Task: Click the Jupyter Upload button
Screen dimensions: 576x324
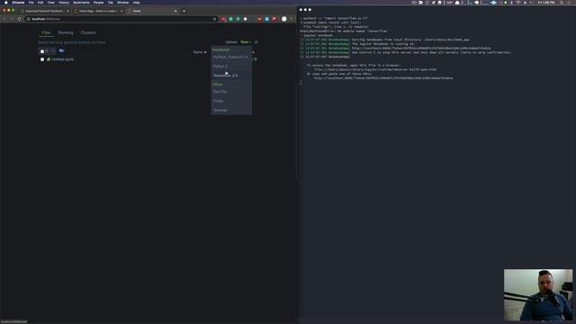Action: click(x=231, y=42)
